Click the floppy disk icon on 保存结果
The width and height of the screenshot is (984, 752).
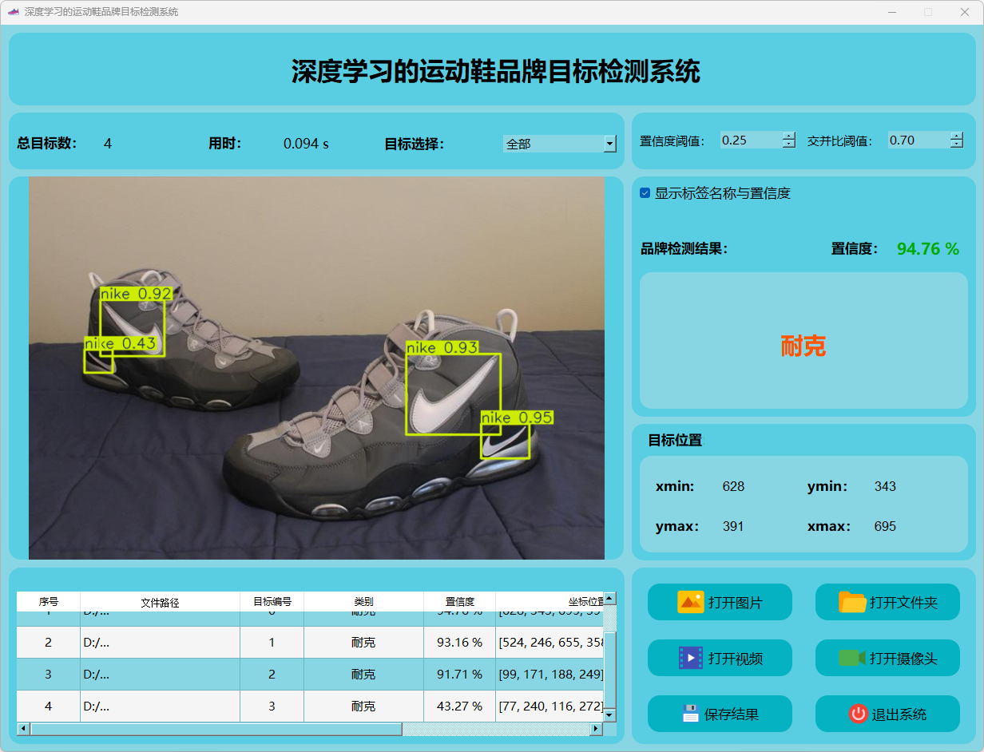tap(691, 714)
